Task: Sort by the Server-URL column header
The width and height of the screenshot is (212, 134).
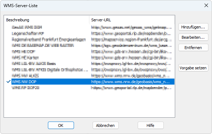Action: [x=132, y=20]
